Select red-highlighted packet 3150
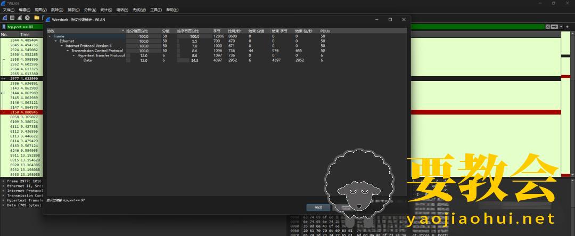575x236 pixels. 22,112
